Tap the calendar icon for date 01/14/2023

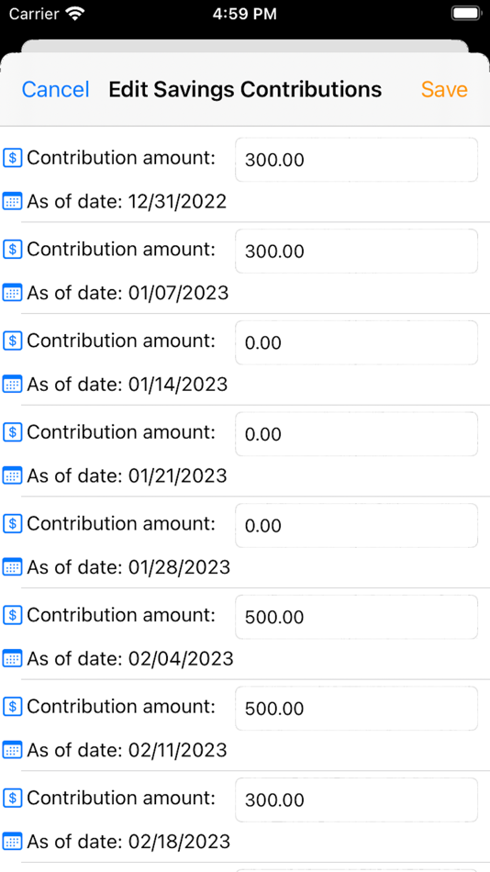point(13,384)
